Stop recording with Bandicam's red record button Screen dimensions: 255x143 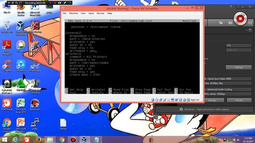pyautogui.click(x=240, y=19)
